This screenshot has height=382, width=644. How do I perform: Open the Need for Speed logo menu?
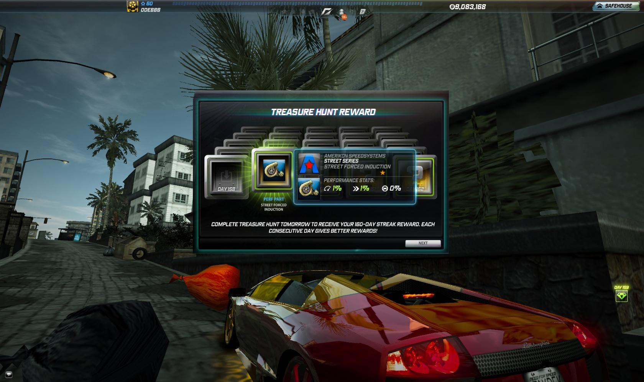[327, 12]
